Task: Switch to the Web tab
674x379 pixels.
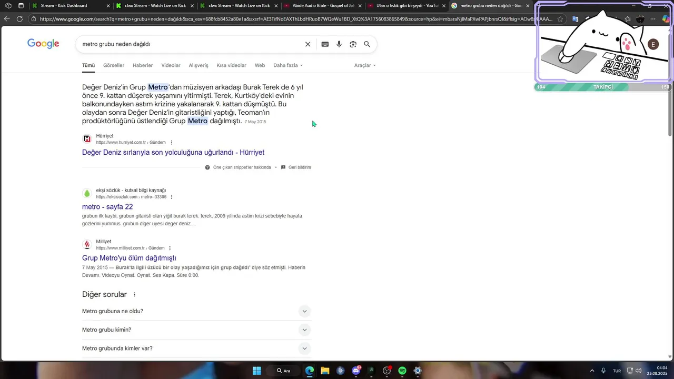Action: click(260, 65)
